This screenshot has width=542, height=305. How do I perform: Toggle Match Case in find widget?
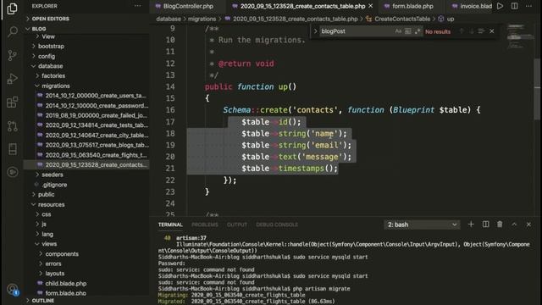(x=398, y=31)
